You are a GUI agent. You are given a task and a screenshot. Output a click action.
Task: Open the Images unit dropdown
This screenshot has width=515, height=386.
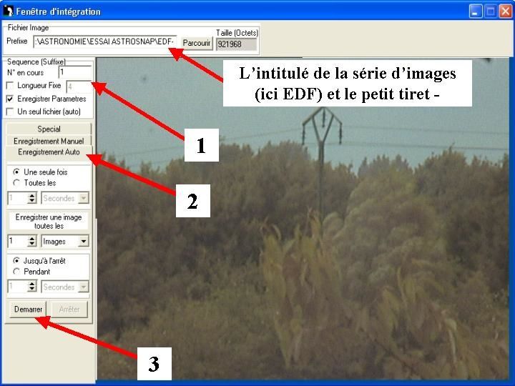click(x=84, y=242)
